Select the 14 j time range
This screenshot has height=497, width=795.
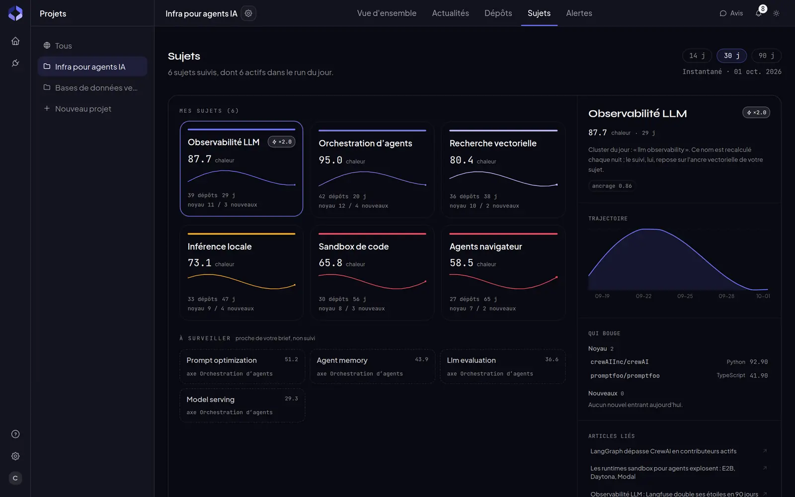pos(697,56)
